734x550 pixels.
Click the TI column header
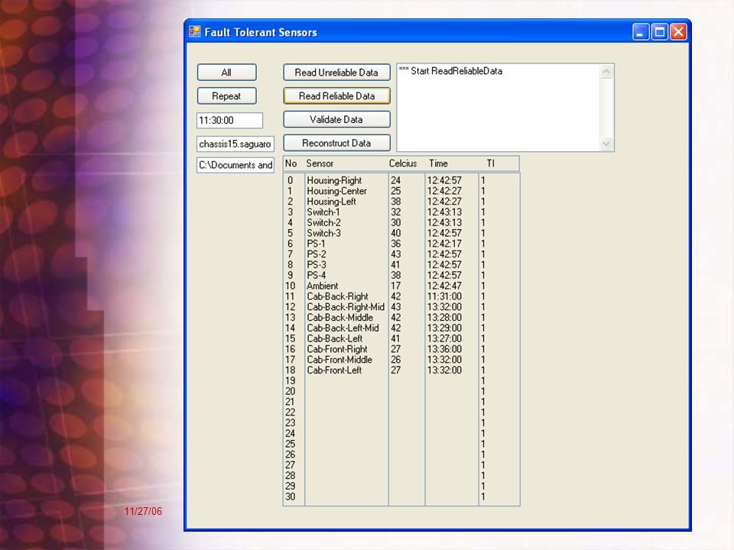(x=490, y=163)
